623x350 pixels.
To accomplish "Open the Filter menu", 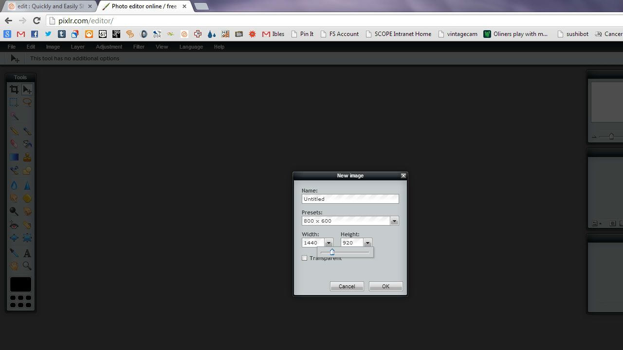I will coord(138,47).
